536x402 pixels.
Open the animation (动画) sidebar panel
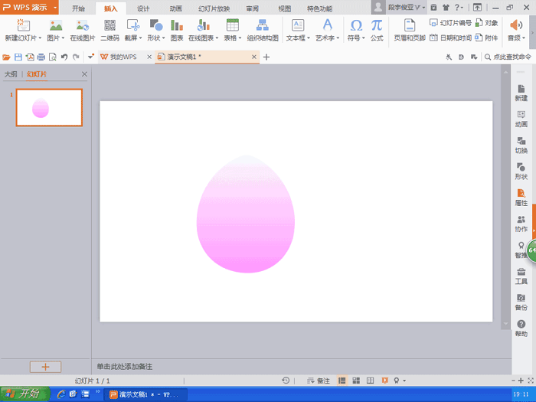pyautogui.click(x=521, y=118)
